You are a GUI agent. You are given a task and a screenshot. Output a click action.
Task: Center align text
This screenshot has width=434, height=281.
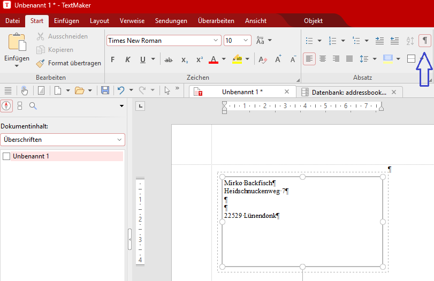(323, 59)
